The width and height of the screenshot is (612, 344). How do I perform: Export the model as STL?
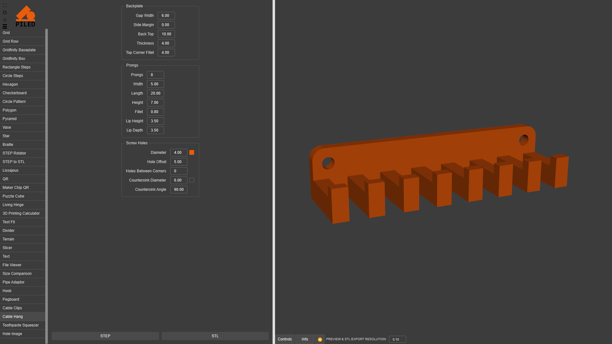[x=215, y=336]
